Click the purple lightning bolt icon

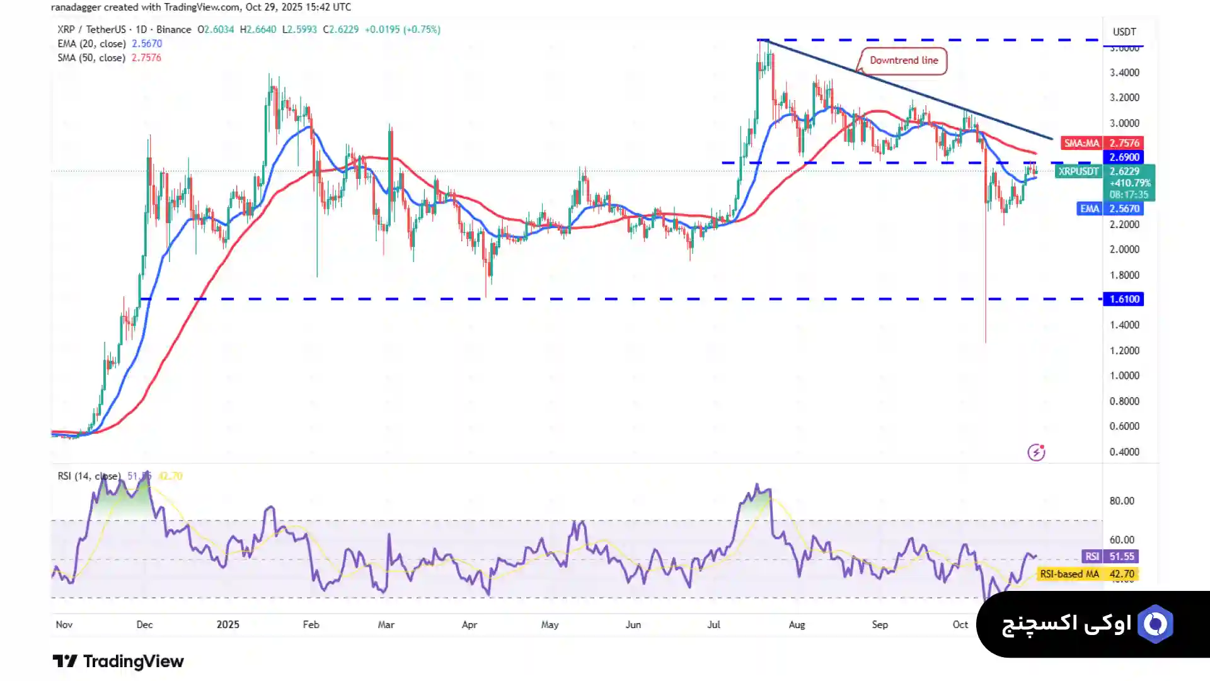(x=1036, y=452)
